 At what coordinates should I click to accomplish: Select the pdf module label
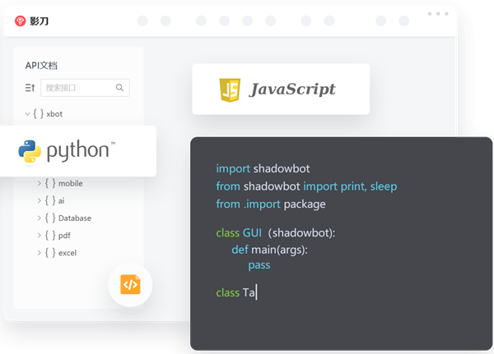(x=64, y=236)
